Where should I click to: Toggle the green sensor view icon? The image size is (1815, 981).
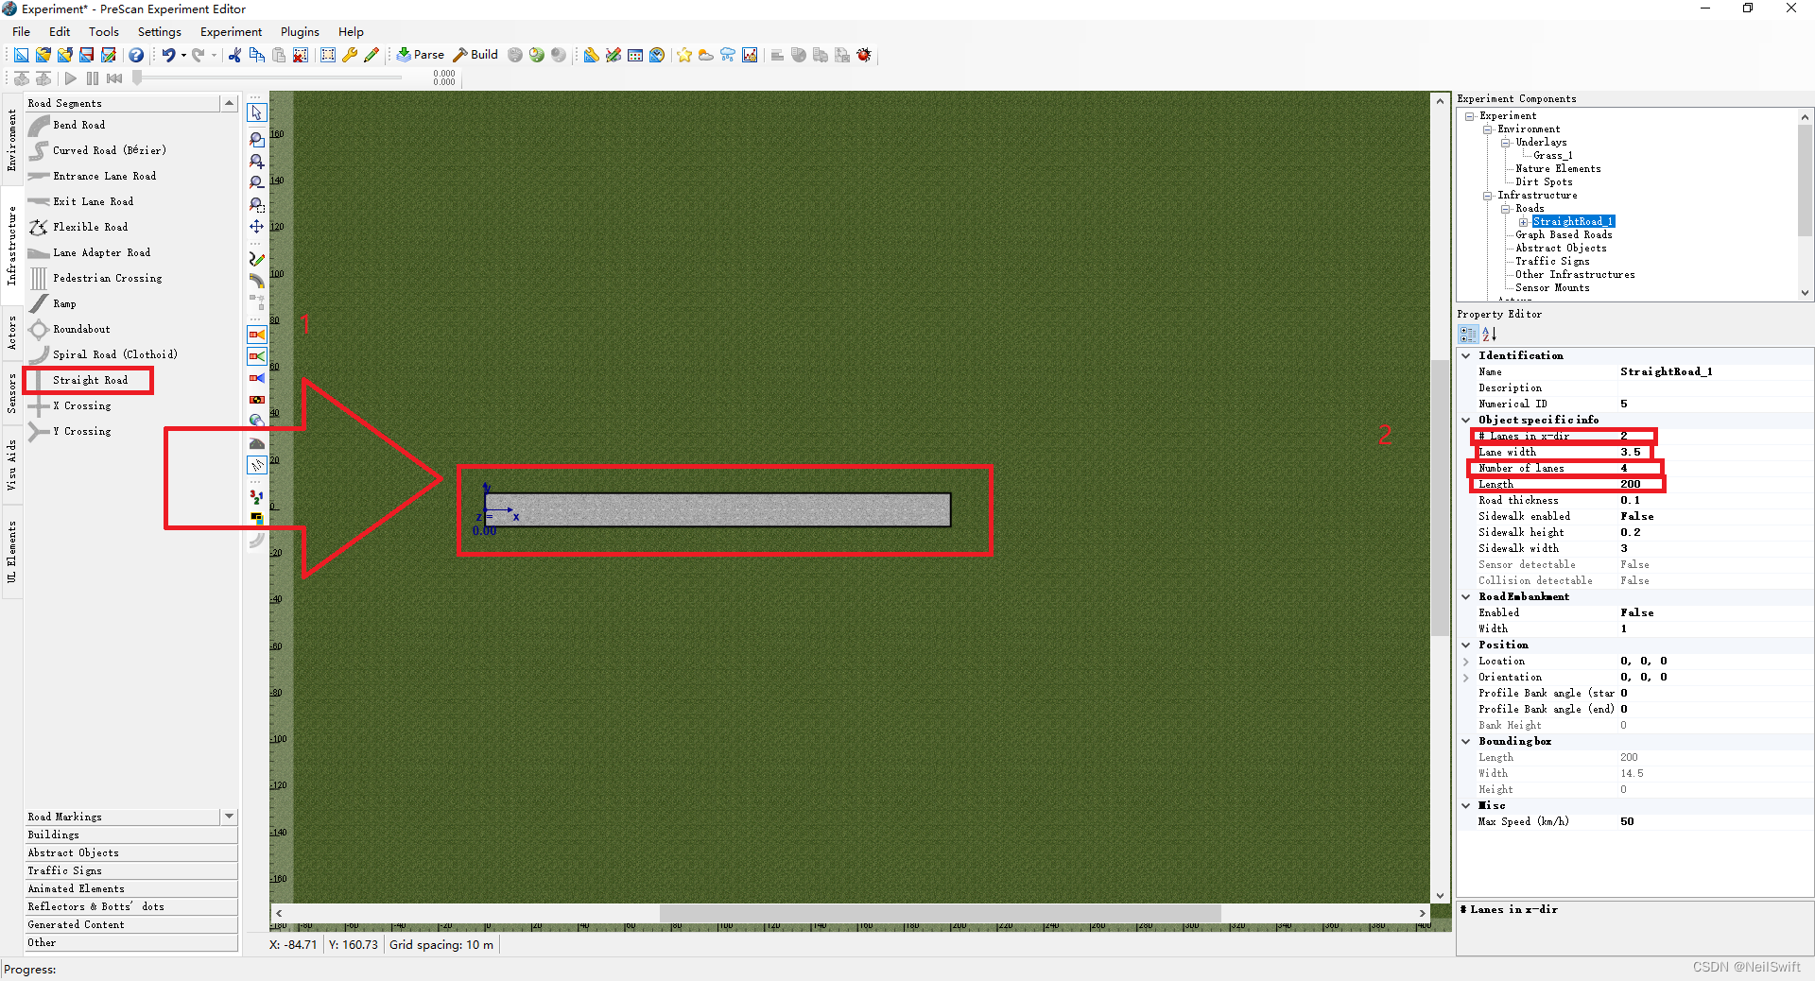coord(256,356)
